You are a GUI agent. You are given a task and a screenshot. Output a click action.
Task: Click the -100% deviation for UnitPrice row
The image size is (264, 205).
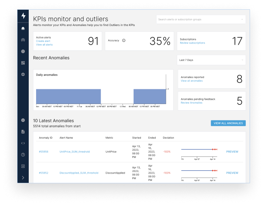pos(167,152)
